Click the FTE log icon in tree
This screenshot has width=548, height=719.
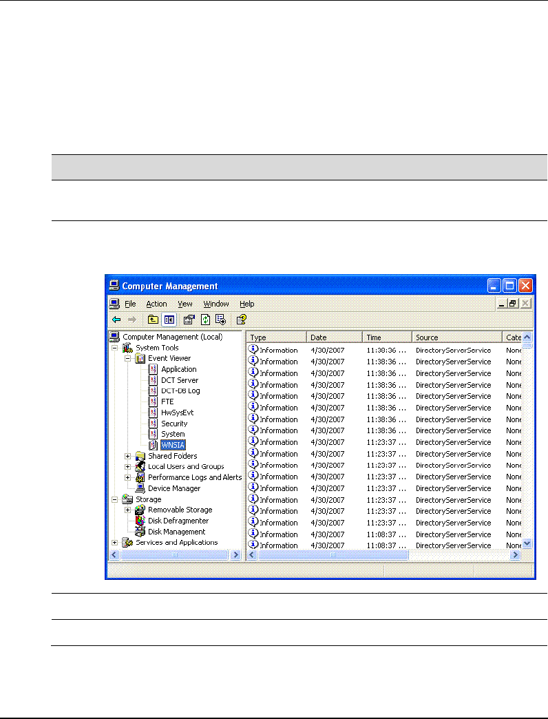[x=153, y=402]
